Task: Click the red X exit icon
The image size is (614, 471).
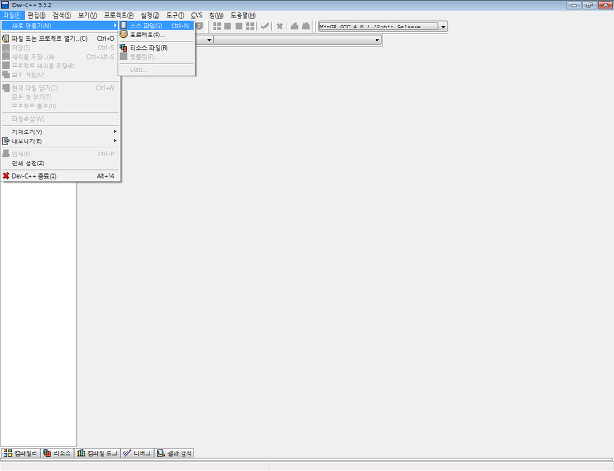Action: pos(5,176)
